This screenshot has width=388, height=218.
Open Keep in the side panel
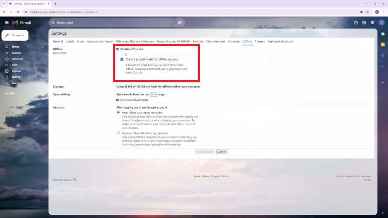tap(383, 45)
